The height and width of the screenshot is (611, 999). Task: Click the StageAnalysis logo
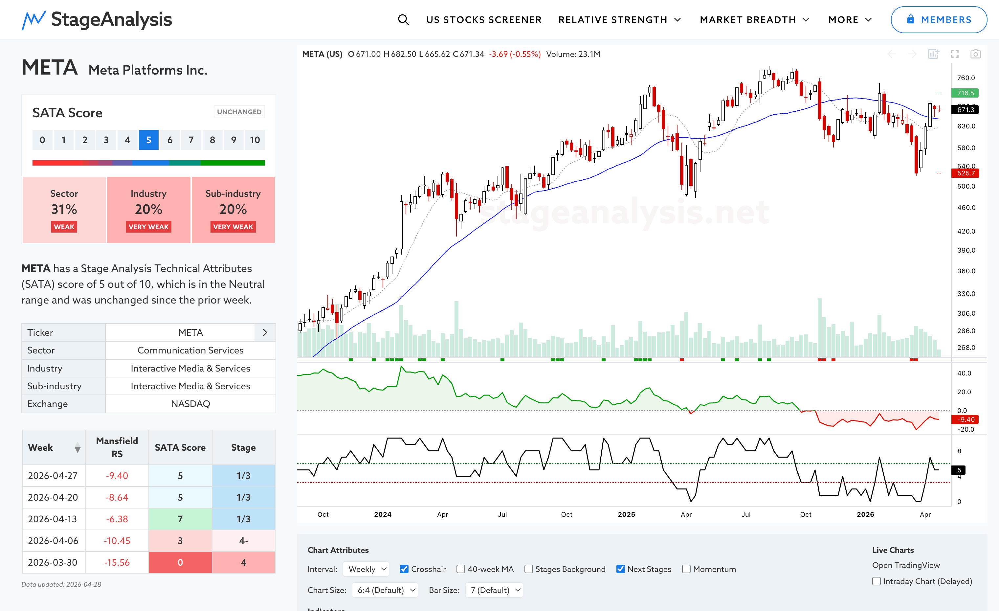click(x=97, y=19)
